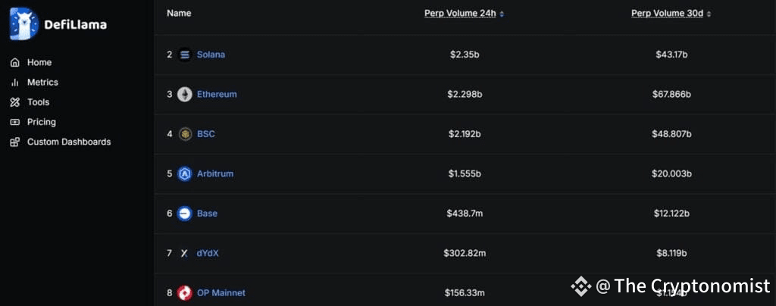Click the Custom Dashboards grid icon

tap(15, 142)
